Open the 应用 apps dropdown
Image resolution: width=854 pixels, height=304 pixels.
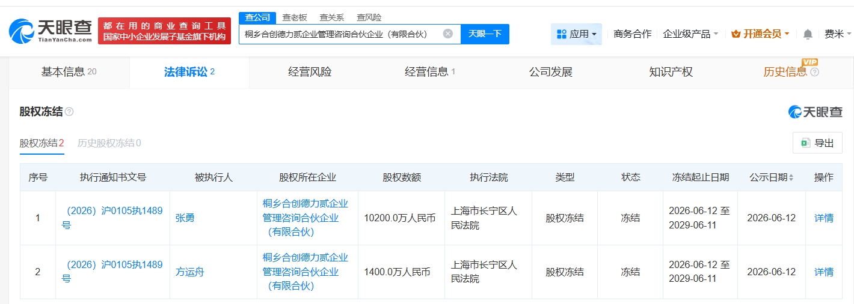[576, 34]
